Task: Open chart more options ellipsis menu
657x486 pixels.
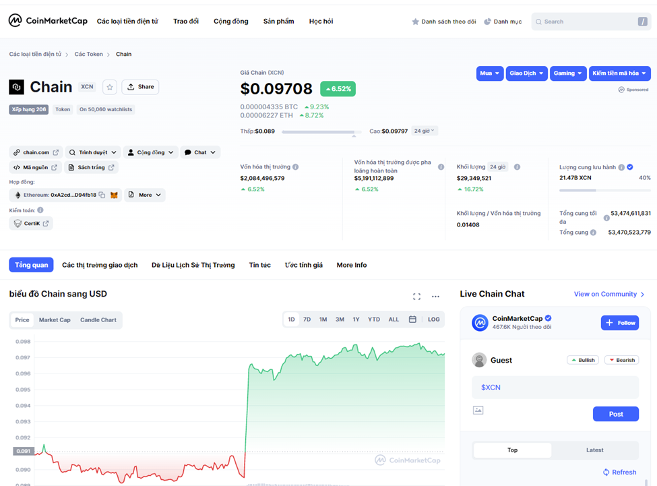Action: click(435, 297)
